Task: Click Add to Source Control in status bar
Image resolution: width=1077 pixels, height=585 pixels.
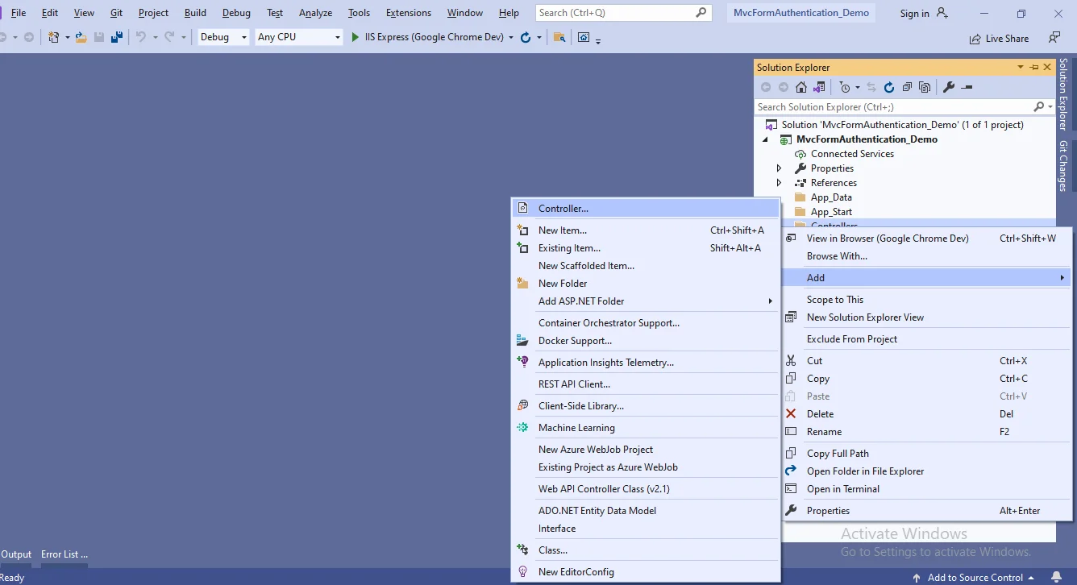Action: click(974, 577)
